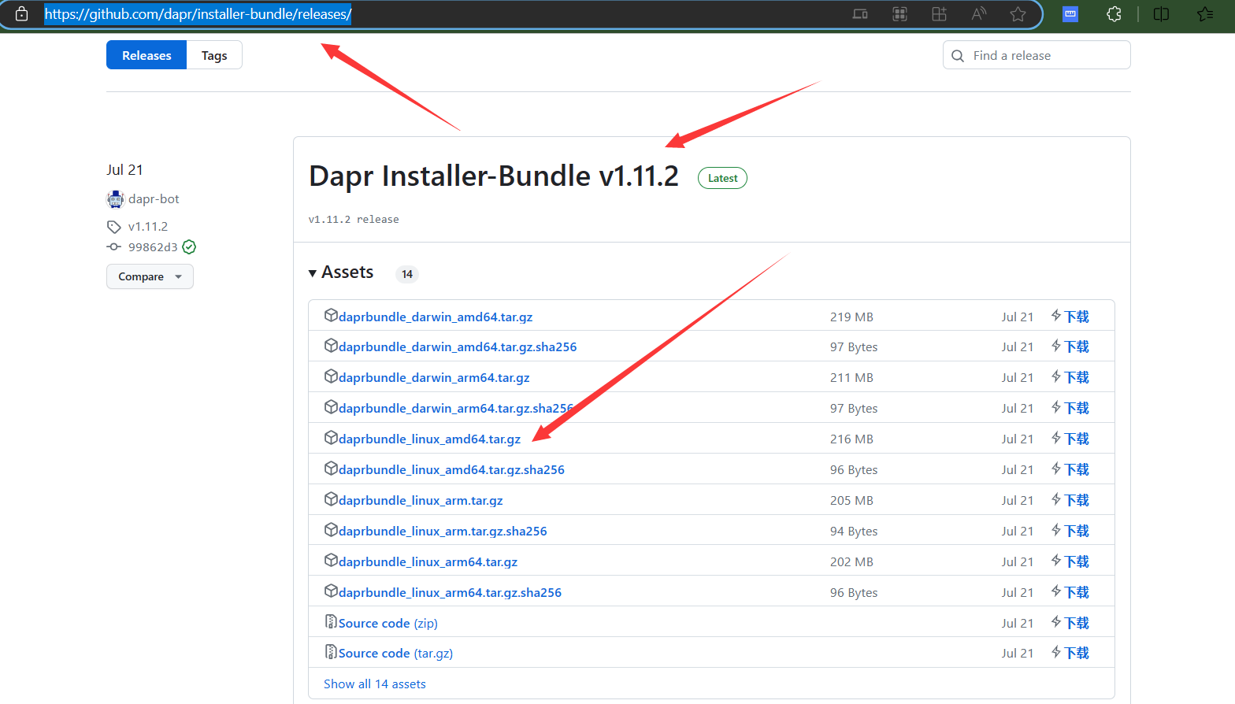Screen dimensions: 1235x704
Task: Click the Find a release search field
Action: 1037,55
